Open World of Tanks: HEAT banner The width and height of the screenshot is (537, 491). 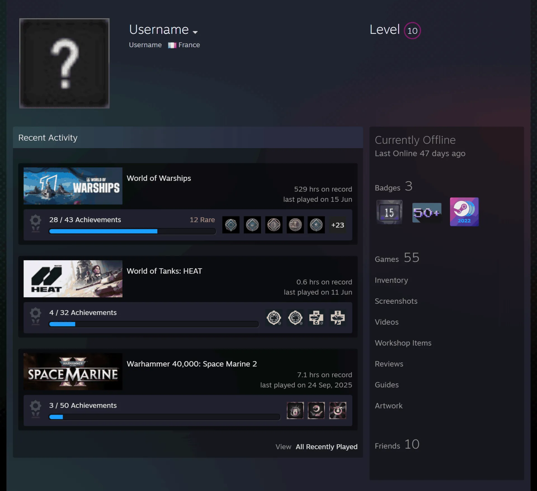73,279
